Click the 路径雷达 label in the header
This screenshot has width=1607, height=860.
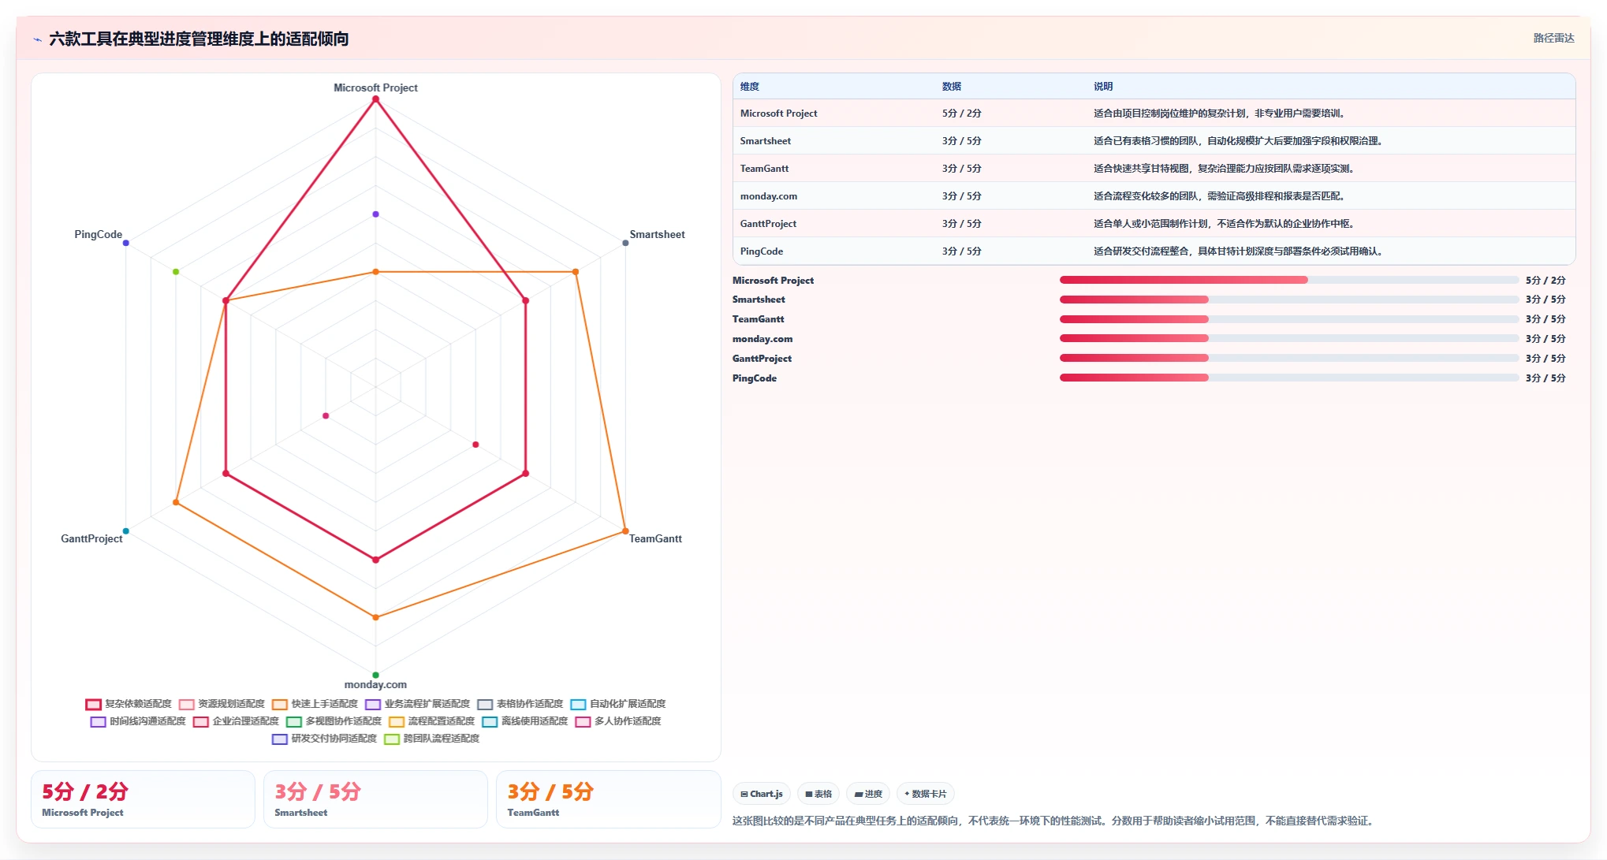[x=1553, y=38]
